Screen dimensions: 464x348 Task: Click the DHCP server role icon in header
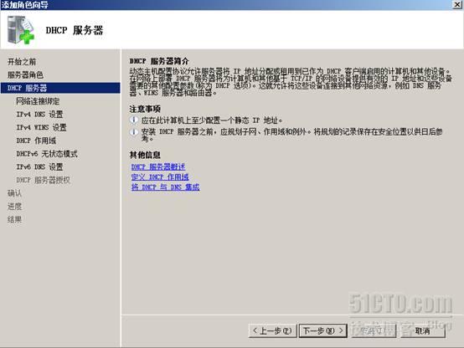[x=21, y=29]
